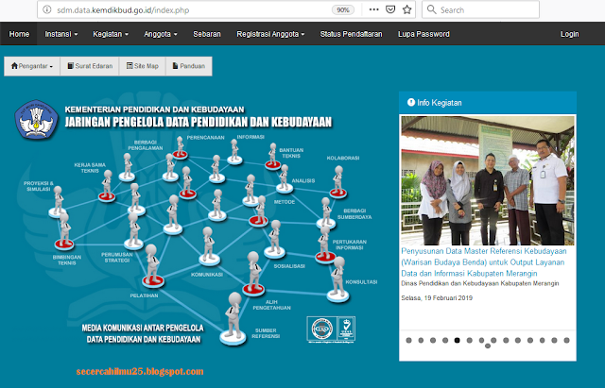Click the Jaringan Pengelola Data banner title
The image size is (605, 388).
[x=199, y=122]
